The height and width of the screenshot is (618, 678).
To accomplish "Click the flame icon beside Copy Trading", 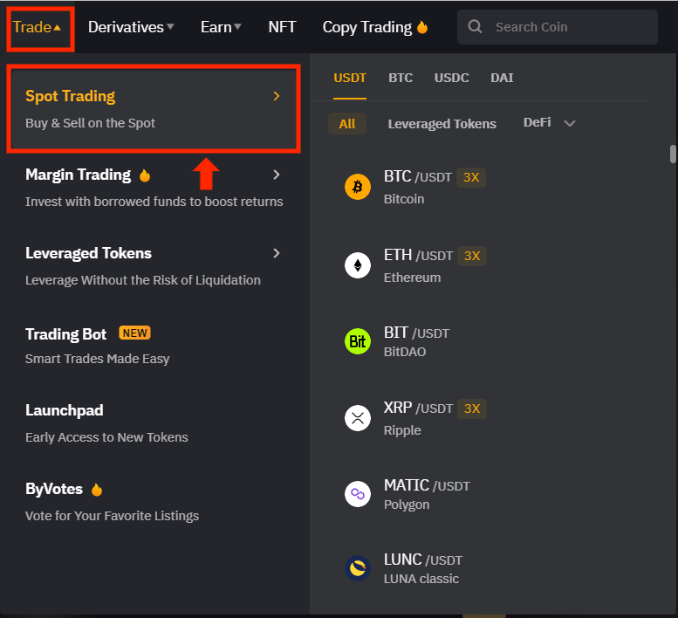I will coord(422,27).
